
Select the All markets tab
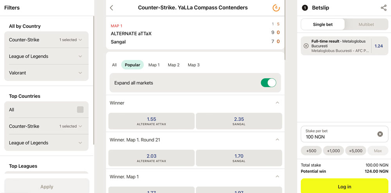[114, 65]
